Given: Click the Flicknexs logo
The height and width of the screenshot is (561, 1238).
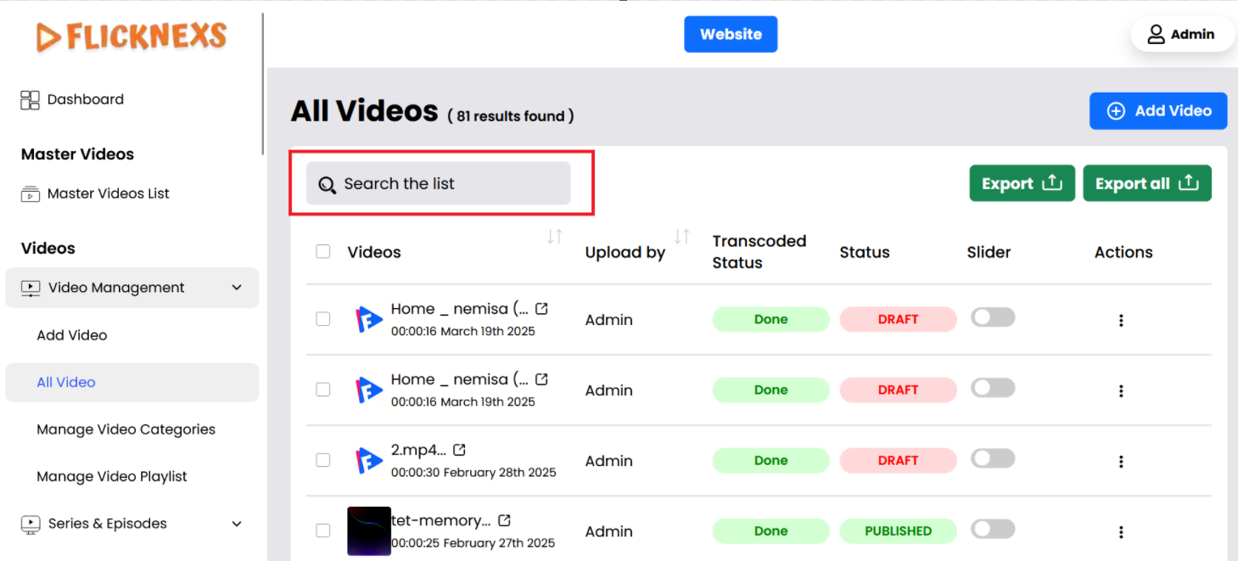Looking at the screenshot, I should (x=132, y=36).
